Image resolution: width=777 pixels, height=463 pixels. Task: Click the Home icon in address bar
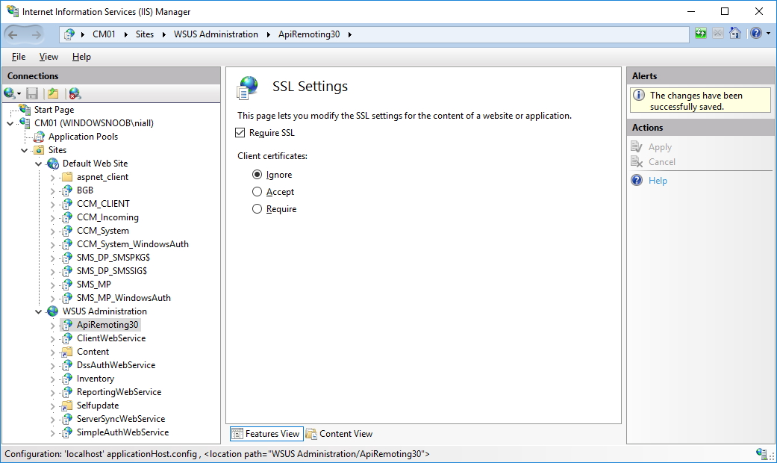735,33
